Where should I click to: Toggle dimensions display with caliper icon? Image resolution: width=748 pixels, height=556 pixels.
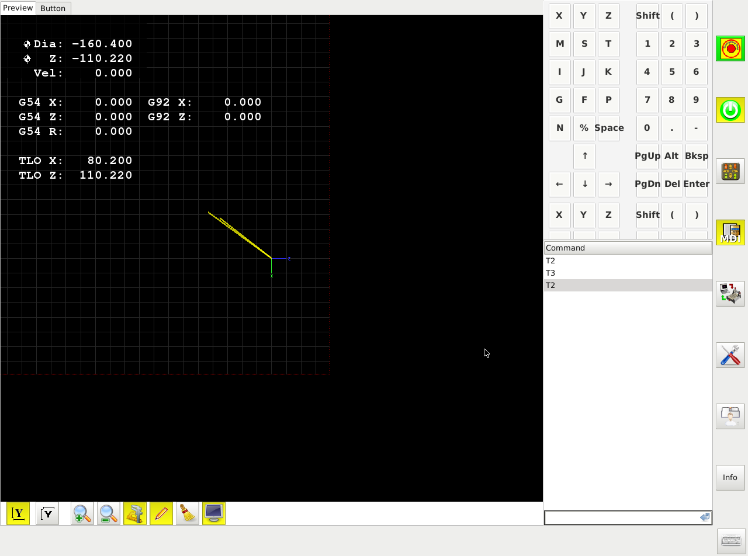pos(135,513)
